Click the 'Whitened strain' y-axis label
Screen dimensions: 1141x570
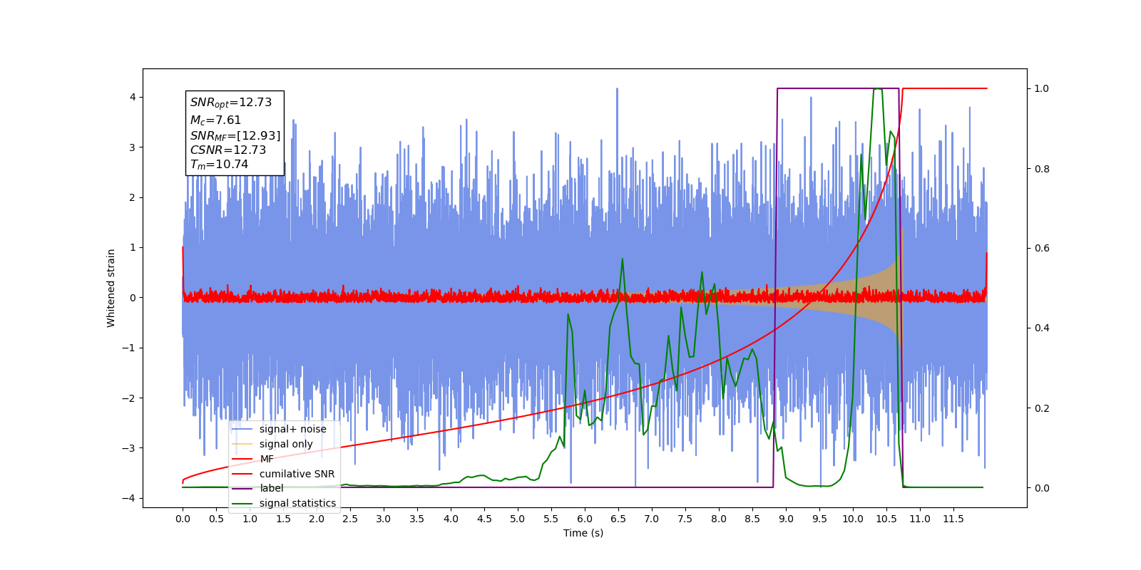[111, 288]
